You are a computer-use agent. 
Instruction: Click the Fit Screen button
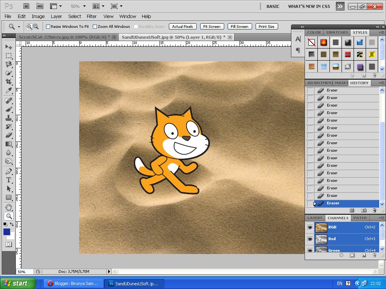(x=212, y=27)
